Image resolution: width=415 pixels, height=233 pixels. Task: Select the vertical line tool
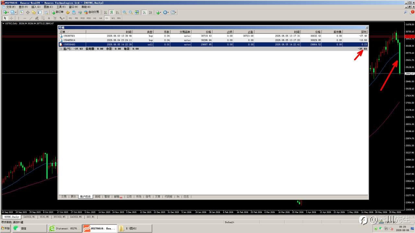pyautogui.click(x=18, y=18)
